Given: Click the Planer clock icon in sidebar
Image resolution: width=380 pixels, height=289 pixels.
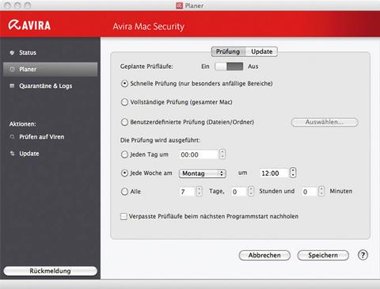Looking at the screenshot, I should click(x=12, y=69).
